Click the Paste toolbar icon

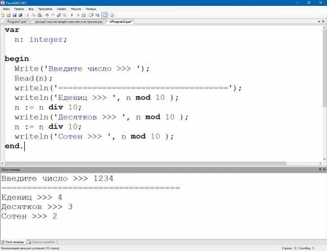[40, 15]
